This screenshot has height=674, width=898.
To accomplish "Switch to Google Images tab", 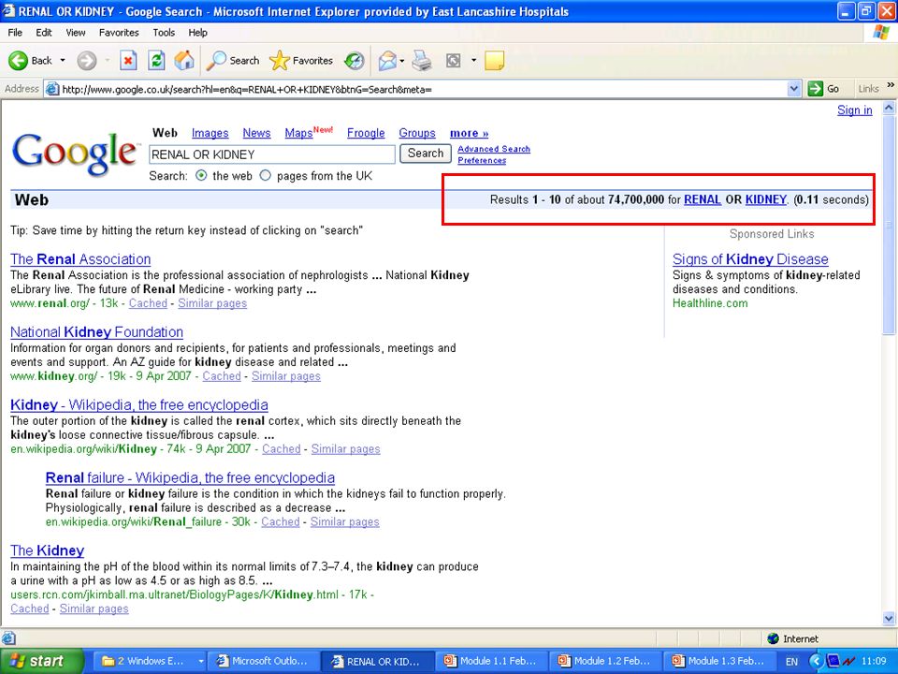I will pos(210,133).
